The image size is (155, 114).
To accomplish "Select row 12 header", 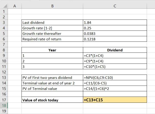I will (4, 72).
